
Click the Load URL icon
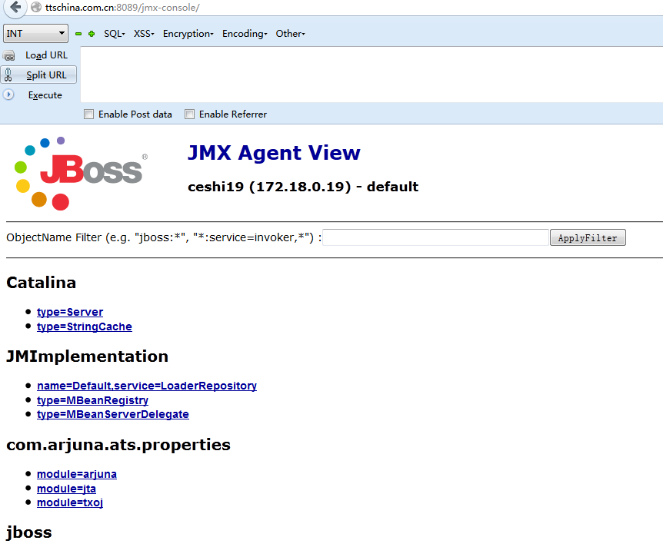pyautogui.click(x=9, y=55)
